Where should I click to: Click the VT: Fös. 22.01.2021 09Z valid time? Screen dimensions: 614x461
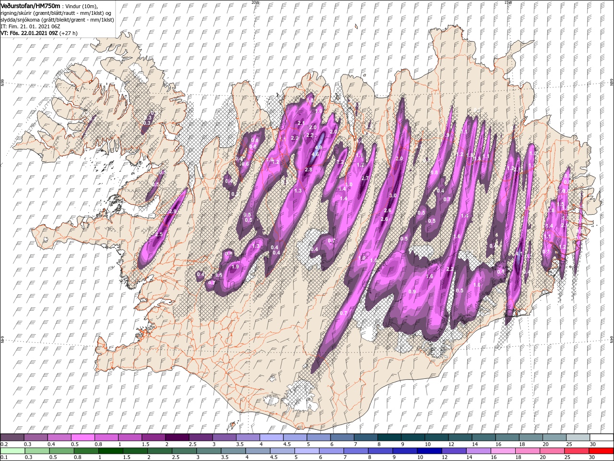point(38,33)
